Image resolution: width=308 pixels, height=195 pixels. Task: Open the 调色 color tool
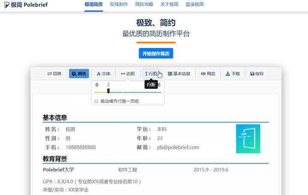79,74
